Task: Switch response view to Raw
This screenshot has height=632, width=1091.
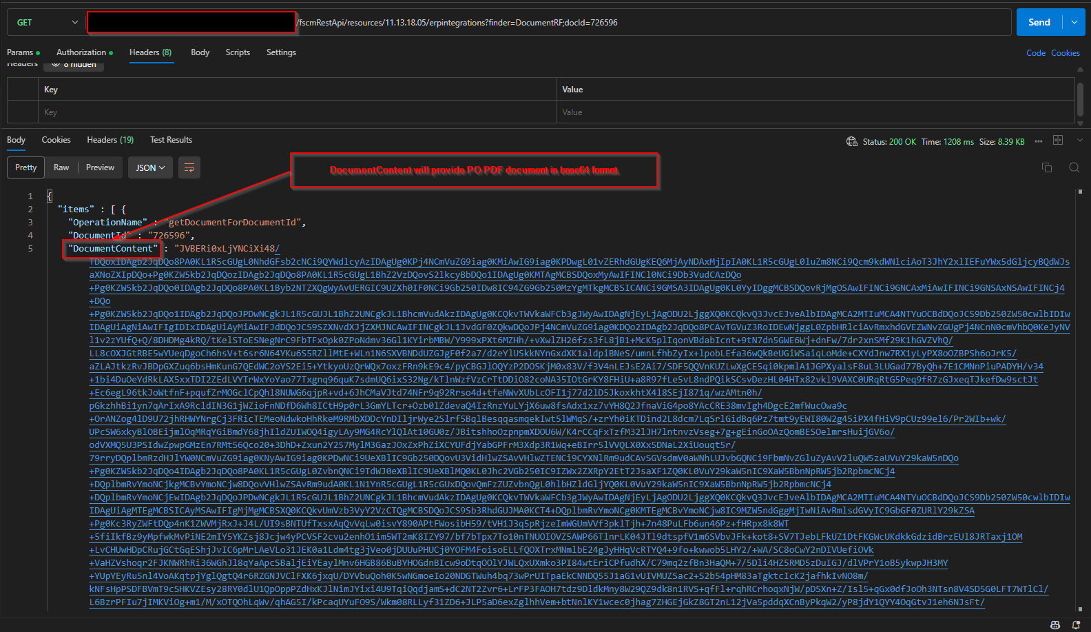Action: (61, 167)
